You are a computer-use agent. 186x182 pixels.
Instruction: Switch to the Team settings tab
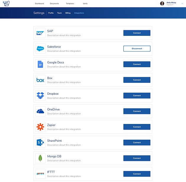(x=60, y=13)
